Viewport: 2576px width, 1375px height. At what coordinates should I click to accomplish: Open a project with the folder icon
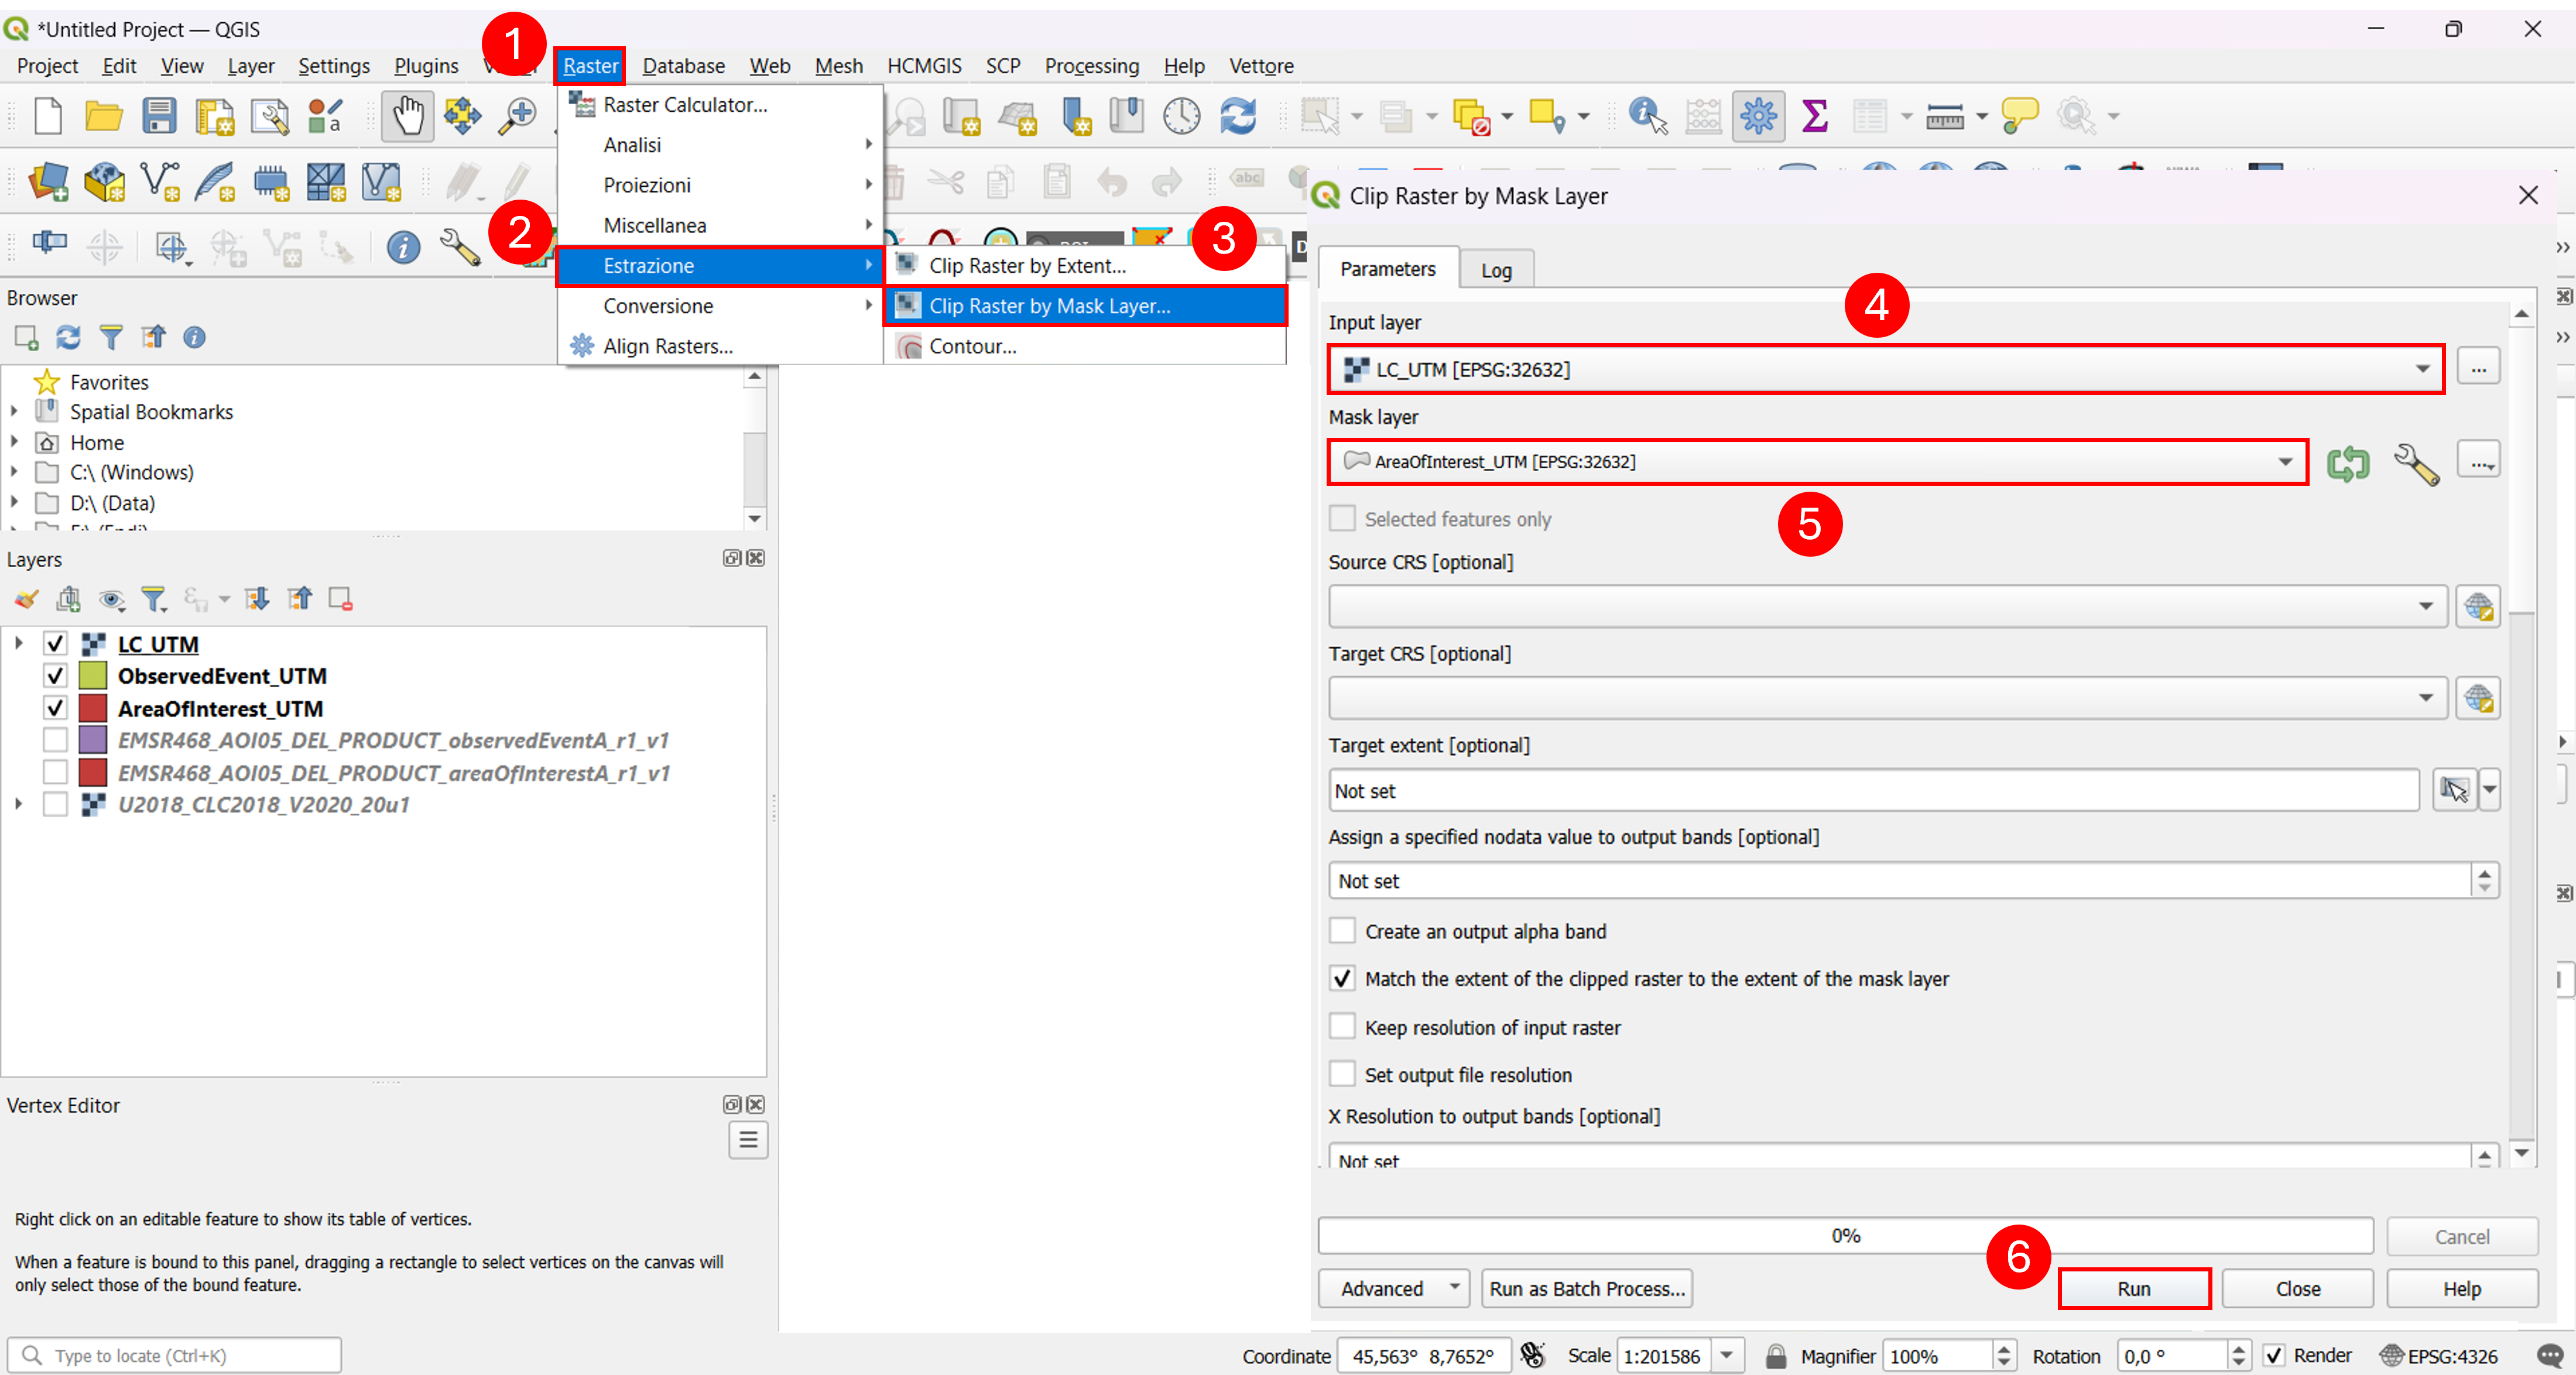(103, 116)
